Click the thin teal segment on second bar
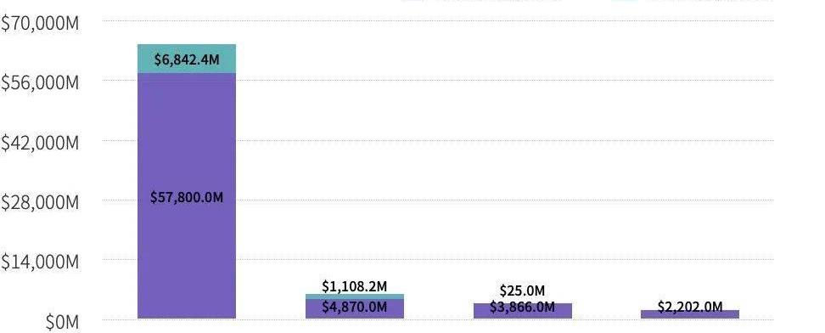825x333 pixels. pyautogui.click(x=355, y=296)
